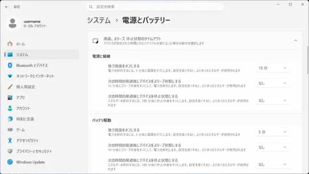Click the username account name

point(32,21)
